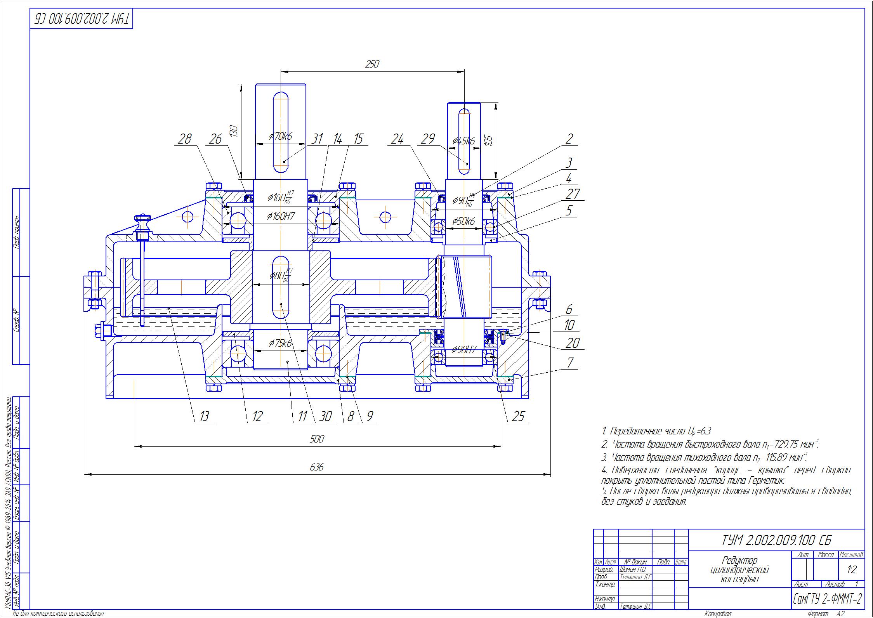873x618 pixels.
Task: Click the 'Н.контр.' row label
Action: [605, 599]
